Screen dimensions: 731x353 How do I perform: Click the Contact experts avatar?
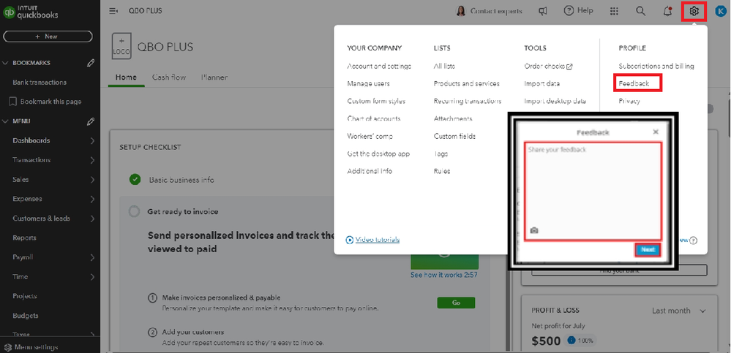coord(460,11)
